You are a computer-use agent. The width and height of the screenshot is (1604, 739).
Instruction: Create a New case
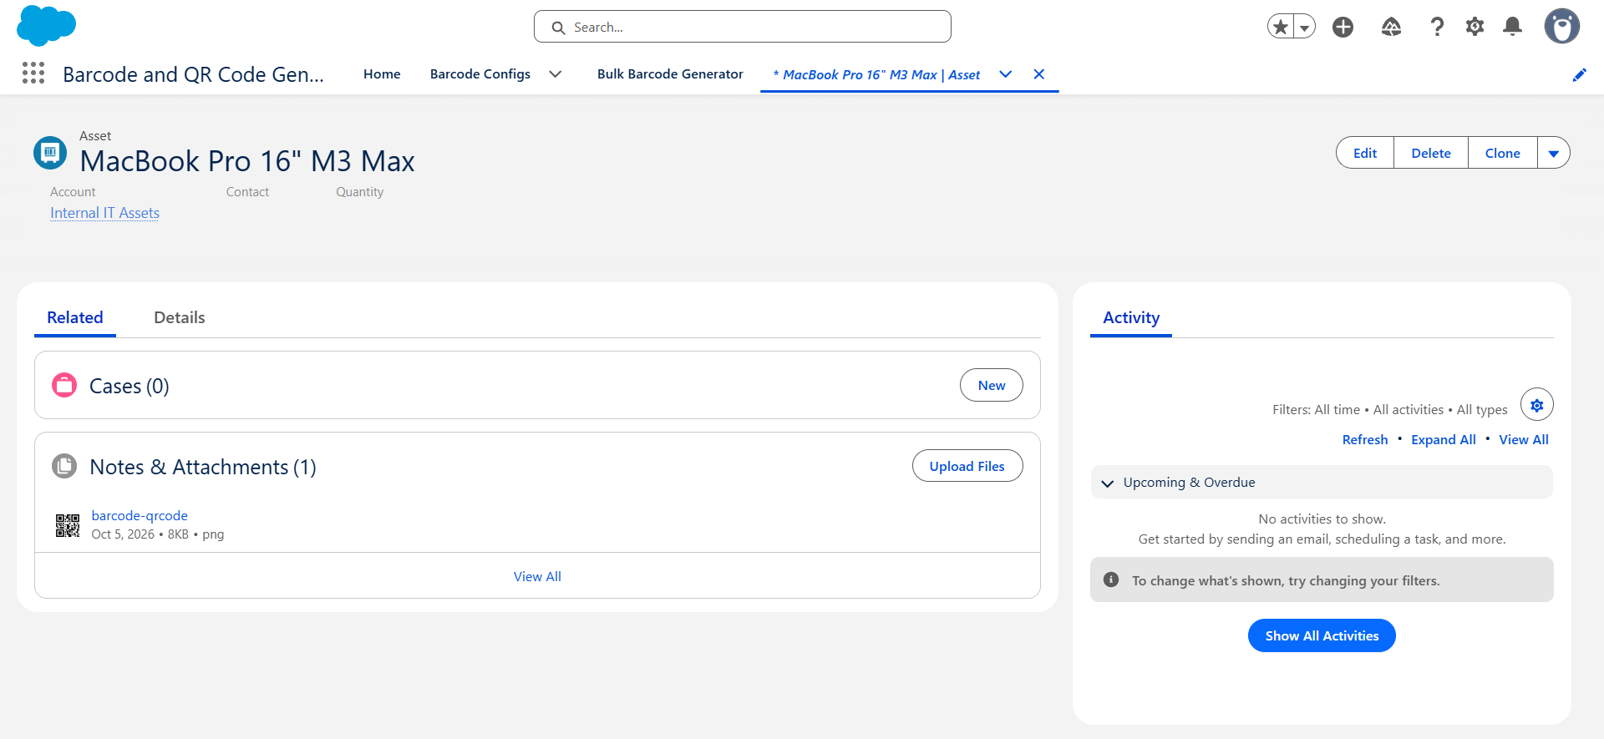click(992, 385)
